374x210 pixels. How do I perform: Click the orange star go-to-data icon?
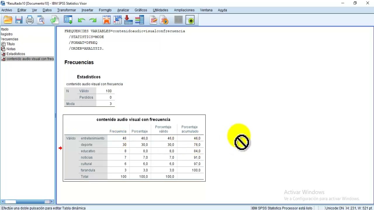(x=107, y=20)
